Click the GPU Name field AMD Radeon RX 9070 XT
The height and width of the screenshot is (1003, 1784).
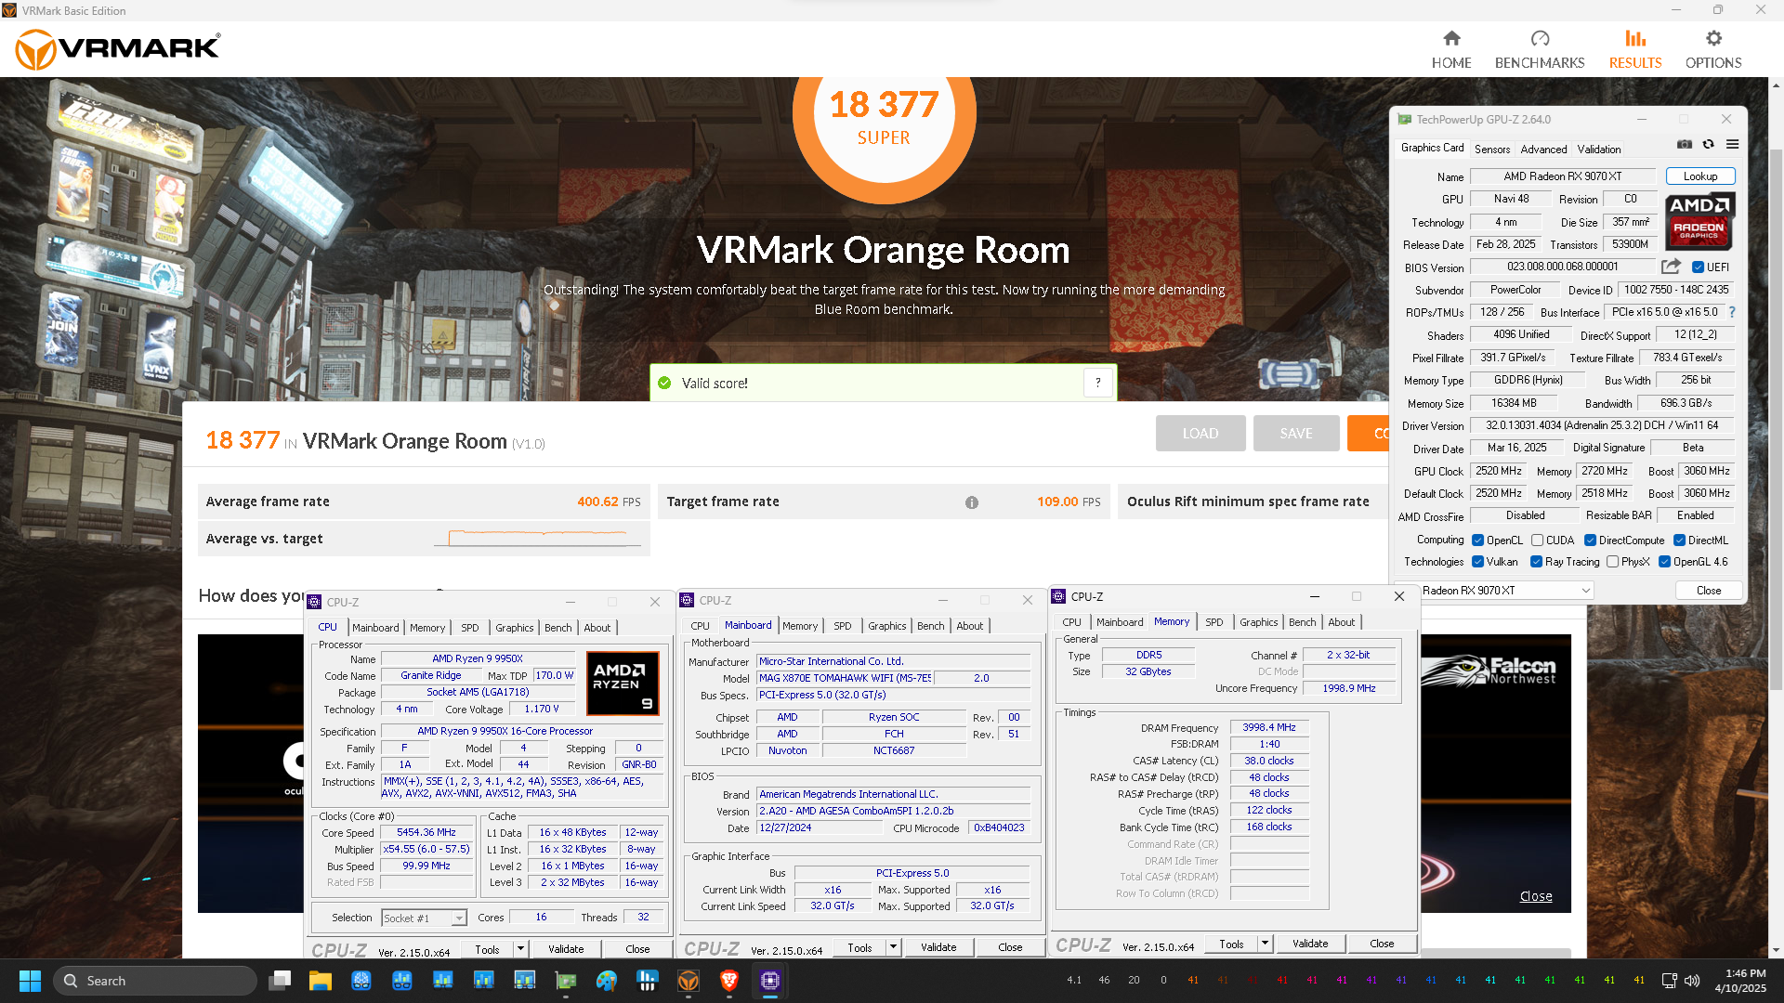click(1563, 176)
